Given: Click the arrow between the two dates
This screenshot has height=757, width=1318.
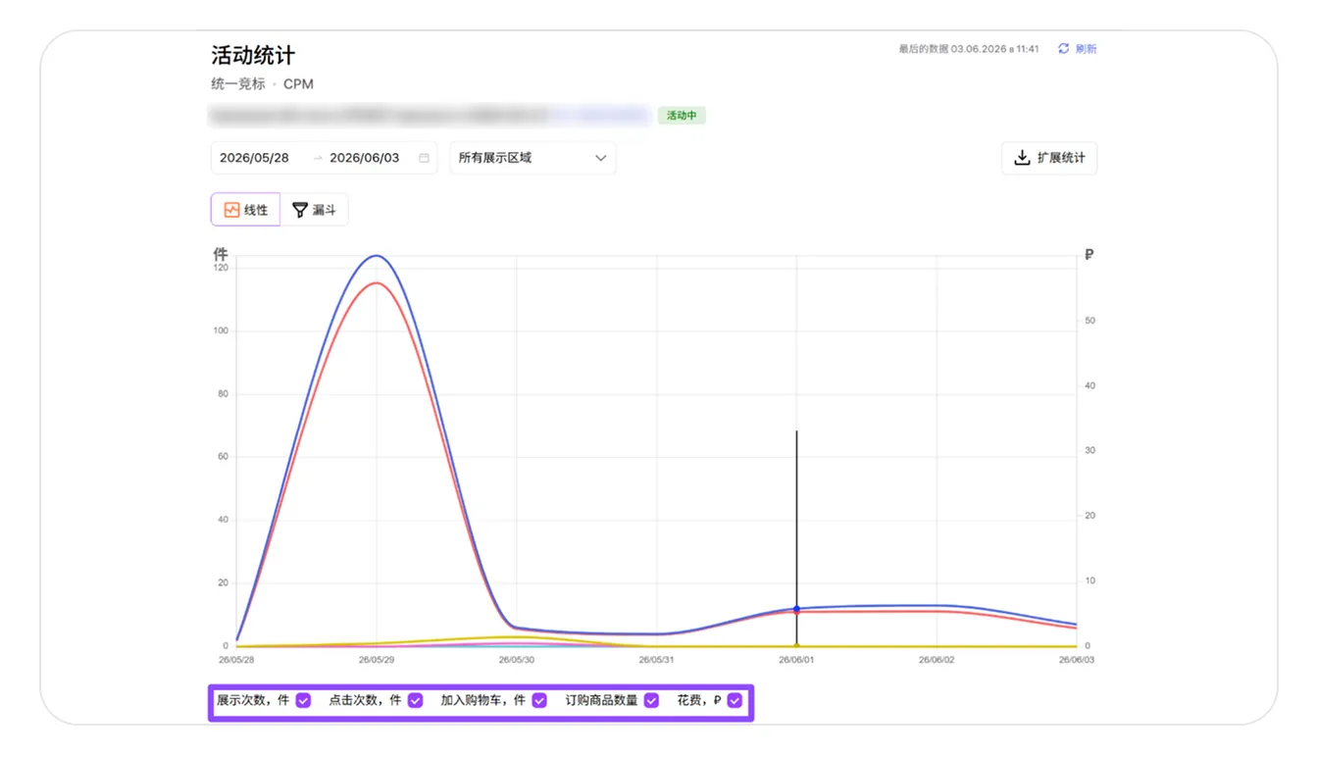Looking at the screenshot, I should (x=317, y=158).
